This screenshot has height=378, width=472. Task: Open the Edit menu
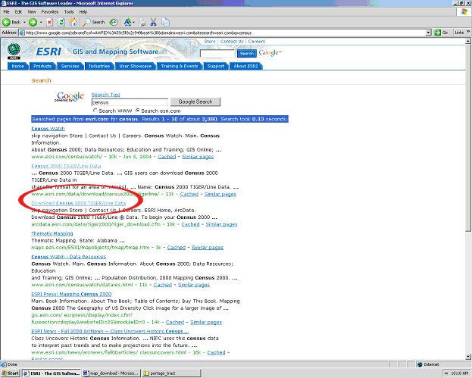coord(18,11)
